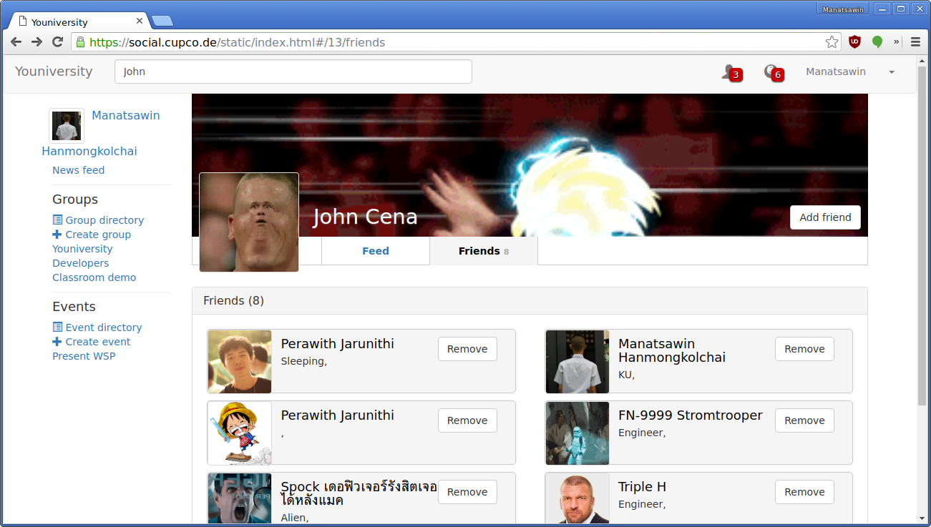This screenshot has width=931, height=527.
Task: Remove Spock from friends
Action: click(x=467, y=492)
